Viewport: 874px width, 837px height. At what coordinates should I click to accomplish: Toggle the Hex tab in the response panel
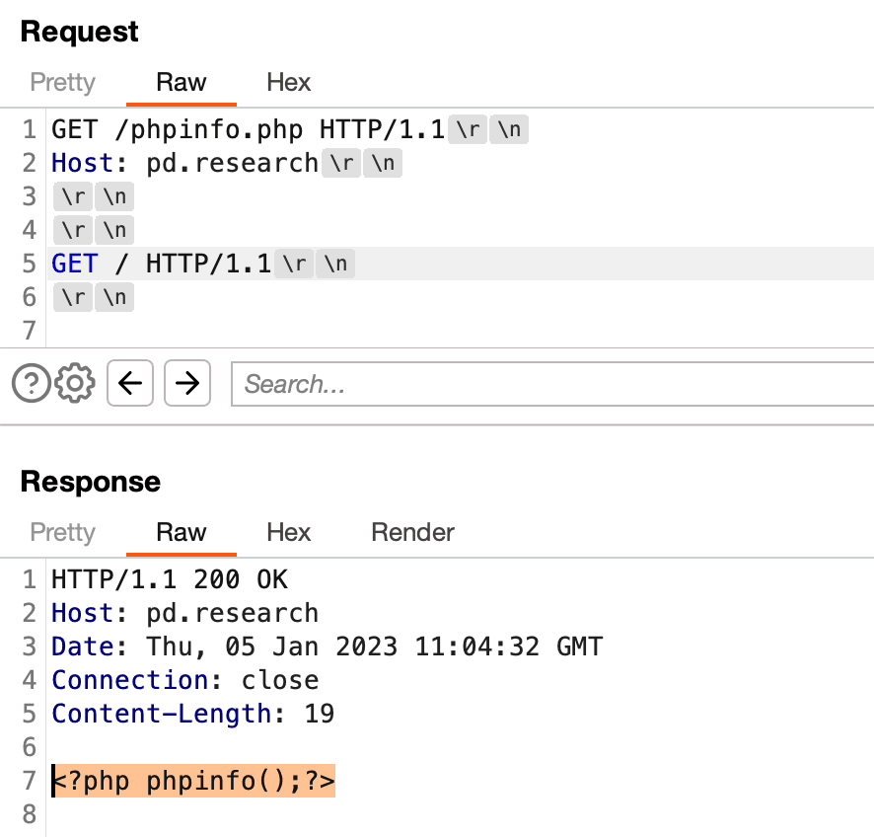tap(287, 532)
